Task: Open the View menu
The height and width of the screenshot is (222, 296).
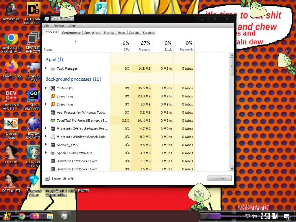Action: (x=72, y=26)
